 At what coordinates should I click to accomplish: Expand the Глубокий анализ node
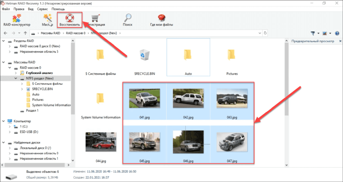[x=16, y=73]
